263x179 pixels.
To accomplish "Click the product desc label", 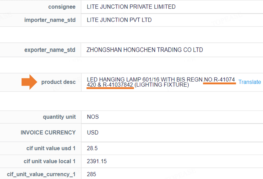I will click(58, 82).
